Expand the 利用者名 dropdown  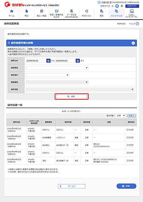[57, 68]
